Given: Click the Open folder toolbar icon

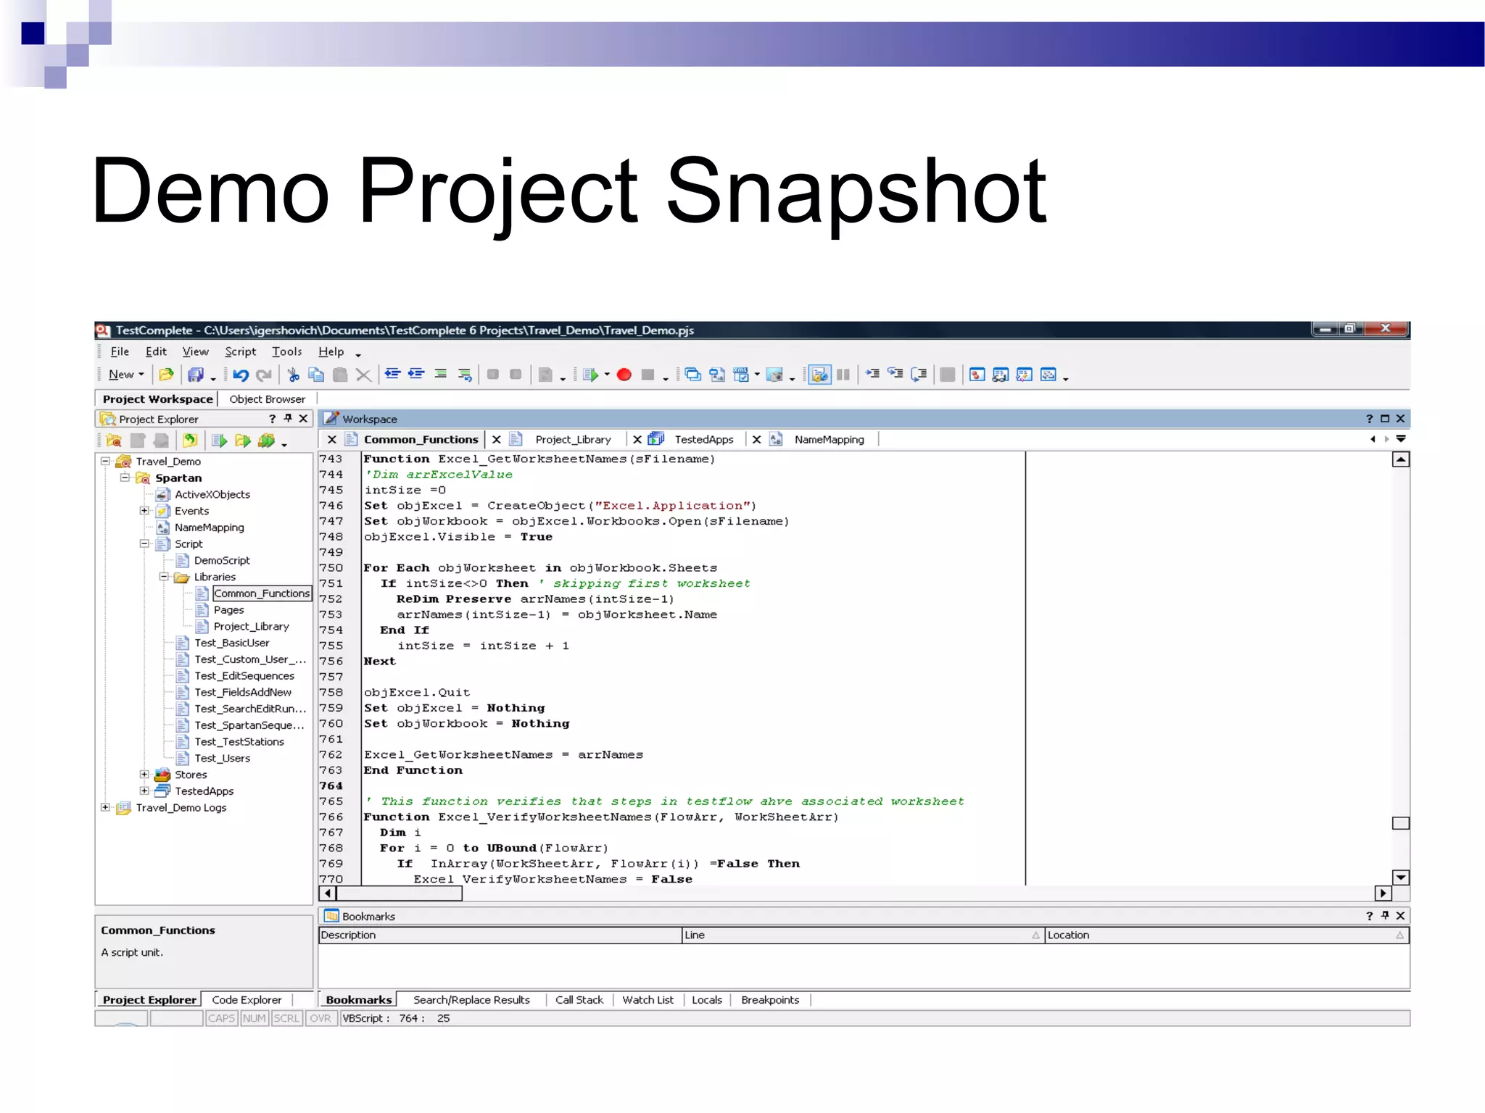Looking at the screenshot, I should coord(166,375).
